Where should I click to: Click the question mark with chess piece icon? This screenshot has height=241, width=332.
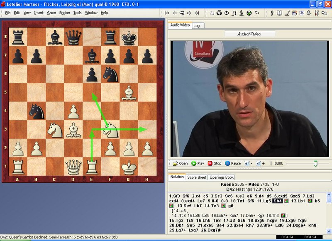tap(234, 13)
